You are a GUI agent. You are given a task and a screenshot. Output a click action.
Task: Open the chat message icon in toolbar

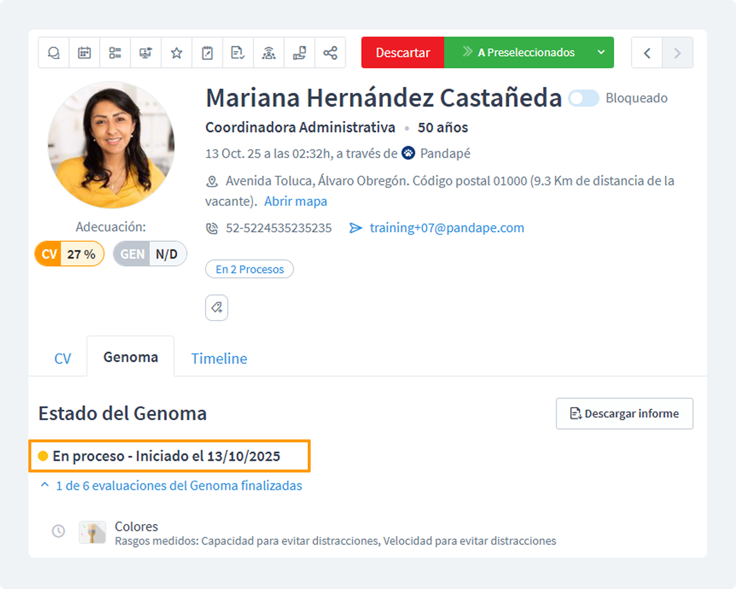54,53
